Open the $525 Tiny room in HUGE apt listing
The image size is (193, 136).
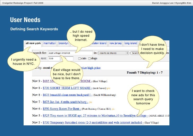[95, 116]
